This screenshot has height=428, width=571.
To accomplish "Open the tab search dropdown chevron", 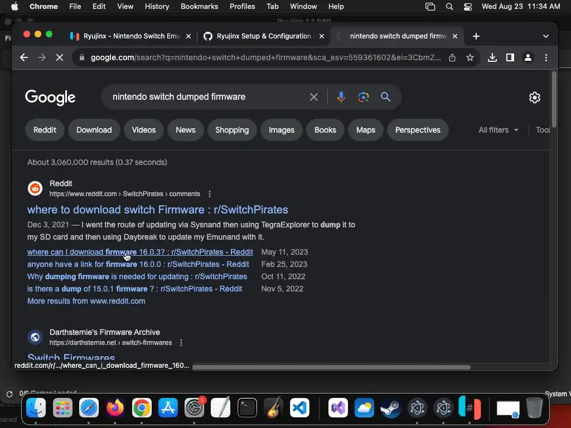I will click(545, 36).
